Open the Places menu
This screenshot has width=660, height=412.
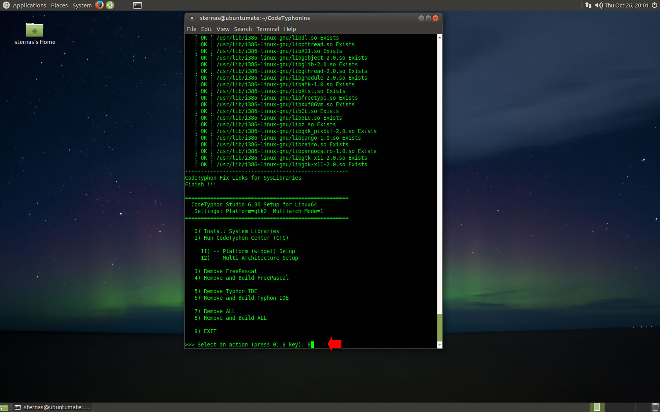59,5
